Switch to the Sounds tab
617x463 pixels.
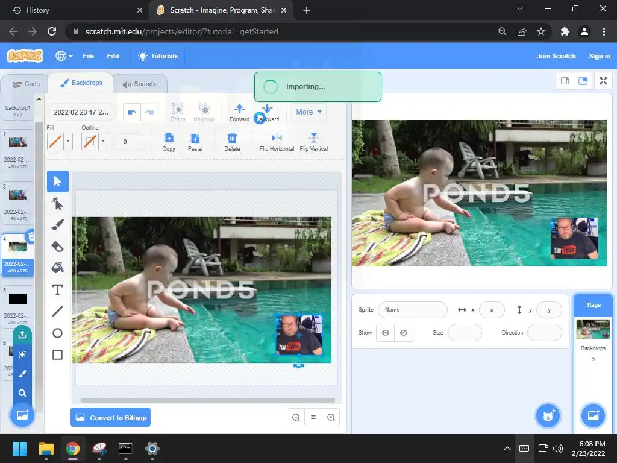(x=139, y=84)
